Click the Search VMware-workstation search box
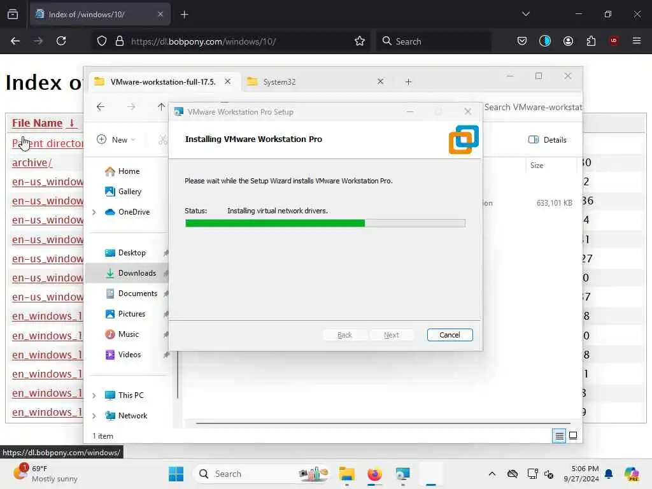This screenshot has height=489, width=652. pos(533,107)
